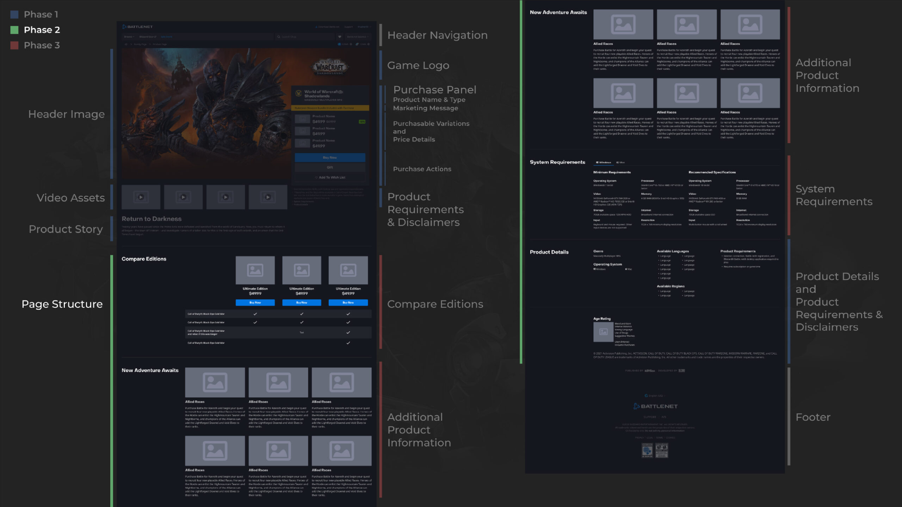902x507 pixels.
Task: Click the 'Purchase Actions' annotation label
Action: (x=422, y=169)
